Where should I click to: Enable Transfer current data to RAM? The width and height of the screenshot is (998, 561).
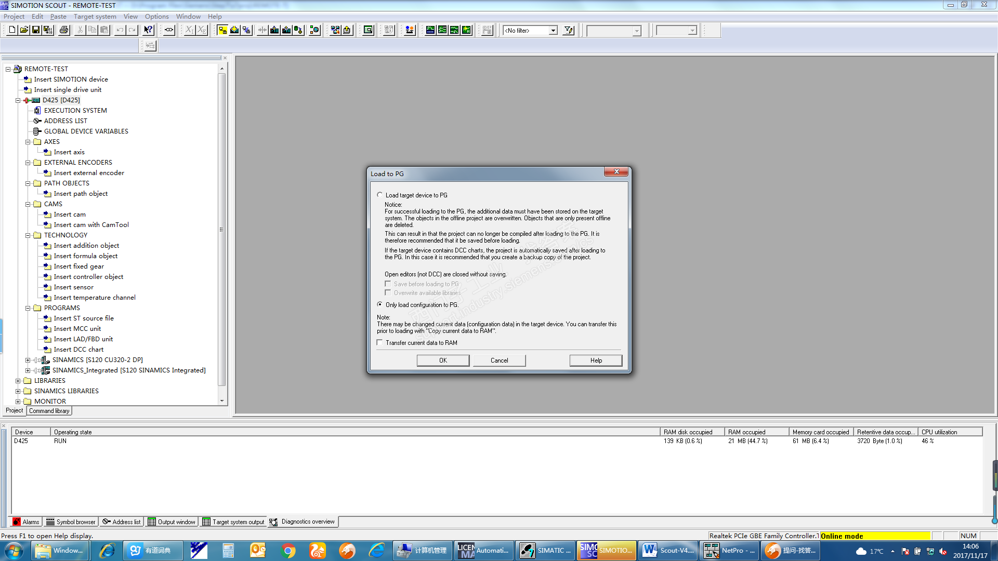pyautogui.click(x=380, y=342)
